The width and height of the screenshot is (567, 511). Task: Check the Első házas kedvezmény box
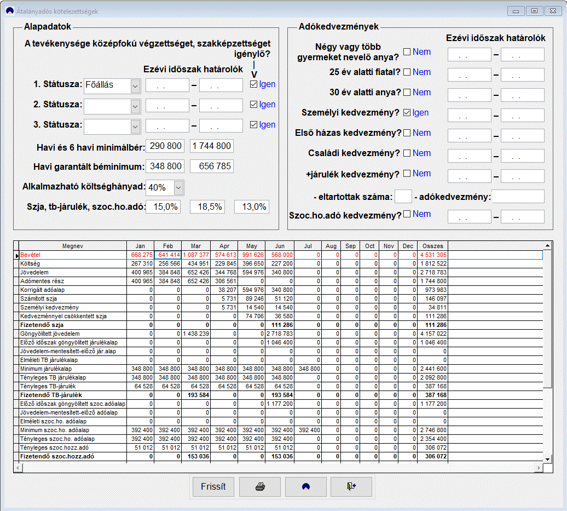pos(407,133)
